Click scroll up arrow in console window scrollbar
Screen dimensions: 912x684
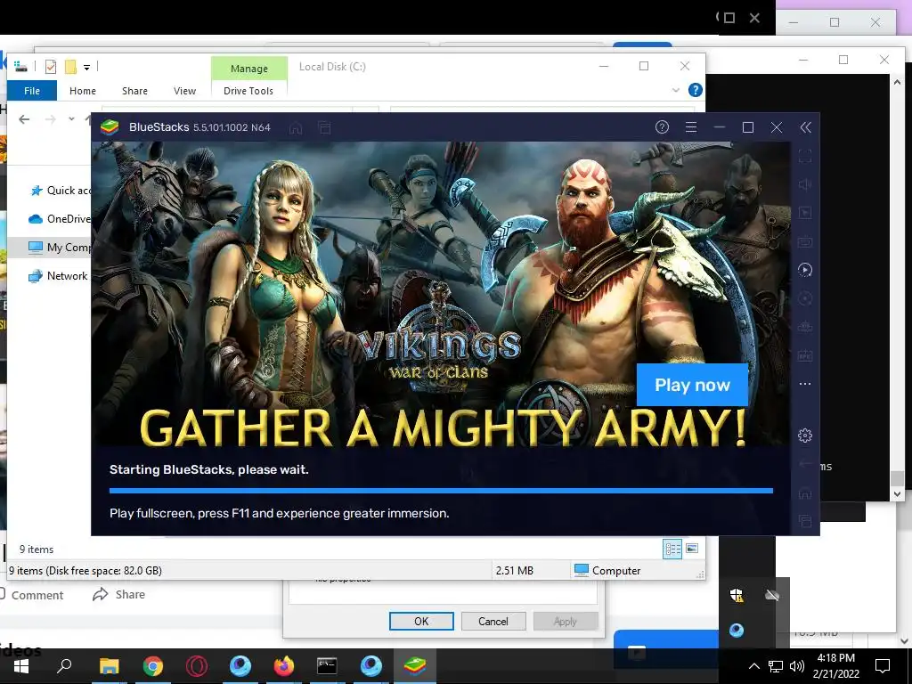point(898,83)
